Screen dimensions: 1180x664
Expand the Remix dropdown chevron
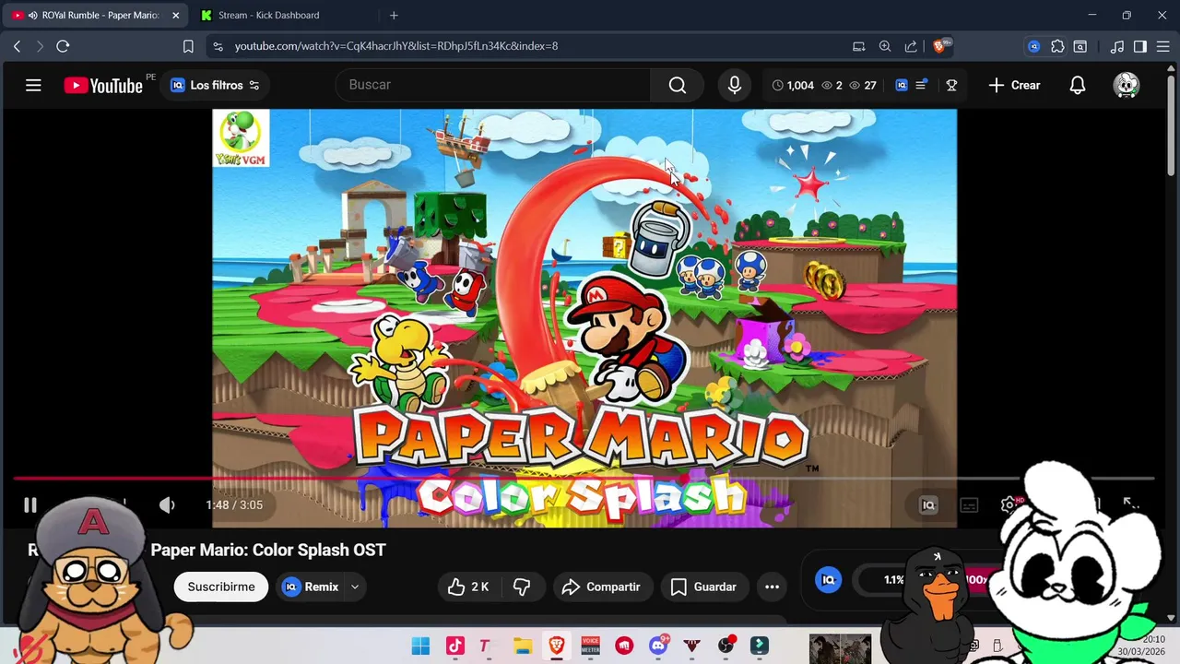355,587
